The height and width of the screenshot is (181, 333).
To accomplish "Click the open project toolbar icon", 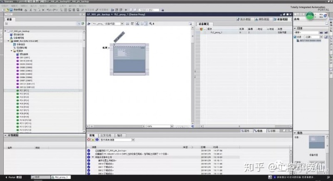I will 7,10.
